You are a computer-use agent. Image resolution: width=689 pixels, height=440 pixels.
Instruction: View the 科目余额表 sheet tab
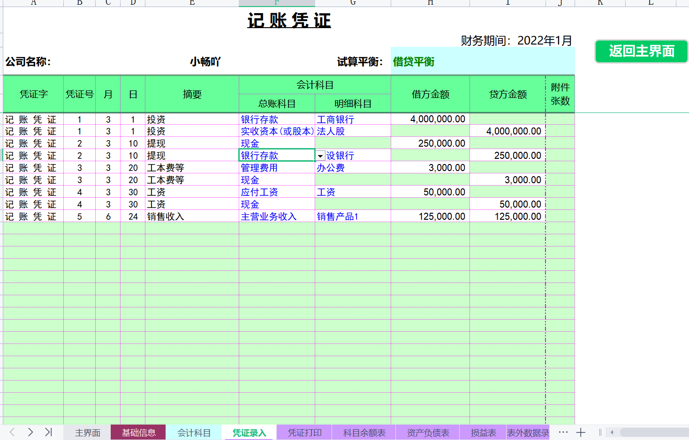[363, 432]
